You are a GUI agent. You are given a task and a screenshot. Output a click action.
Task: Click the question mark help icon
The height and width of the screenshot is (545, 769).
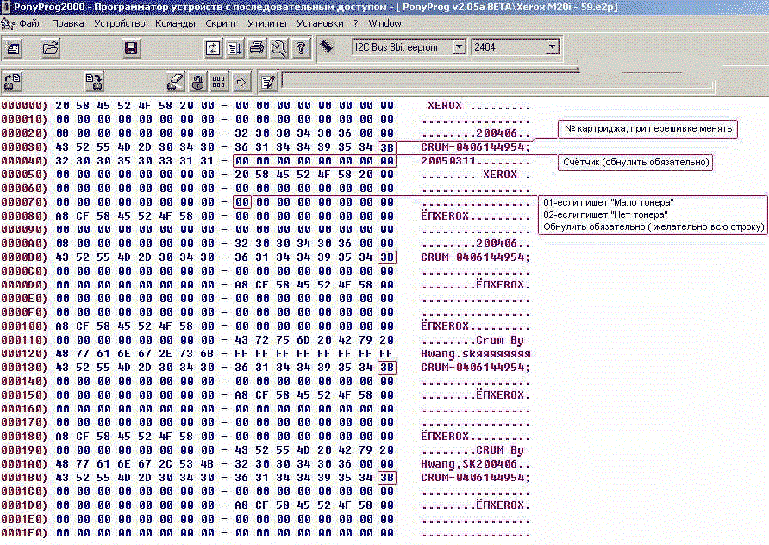point(301,48)
